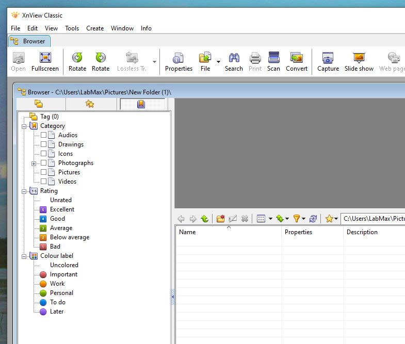
Task: Click the Description column header
Action: pos(374,232)
